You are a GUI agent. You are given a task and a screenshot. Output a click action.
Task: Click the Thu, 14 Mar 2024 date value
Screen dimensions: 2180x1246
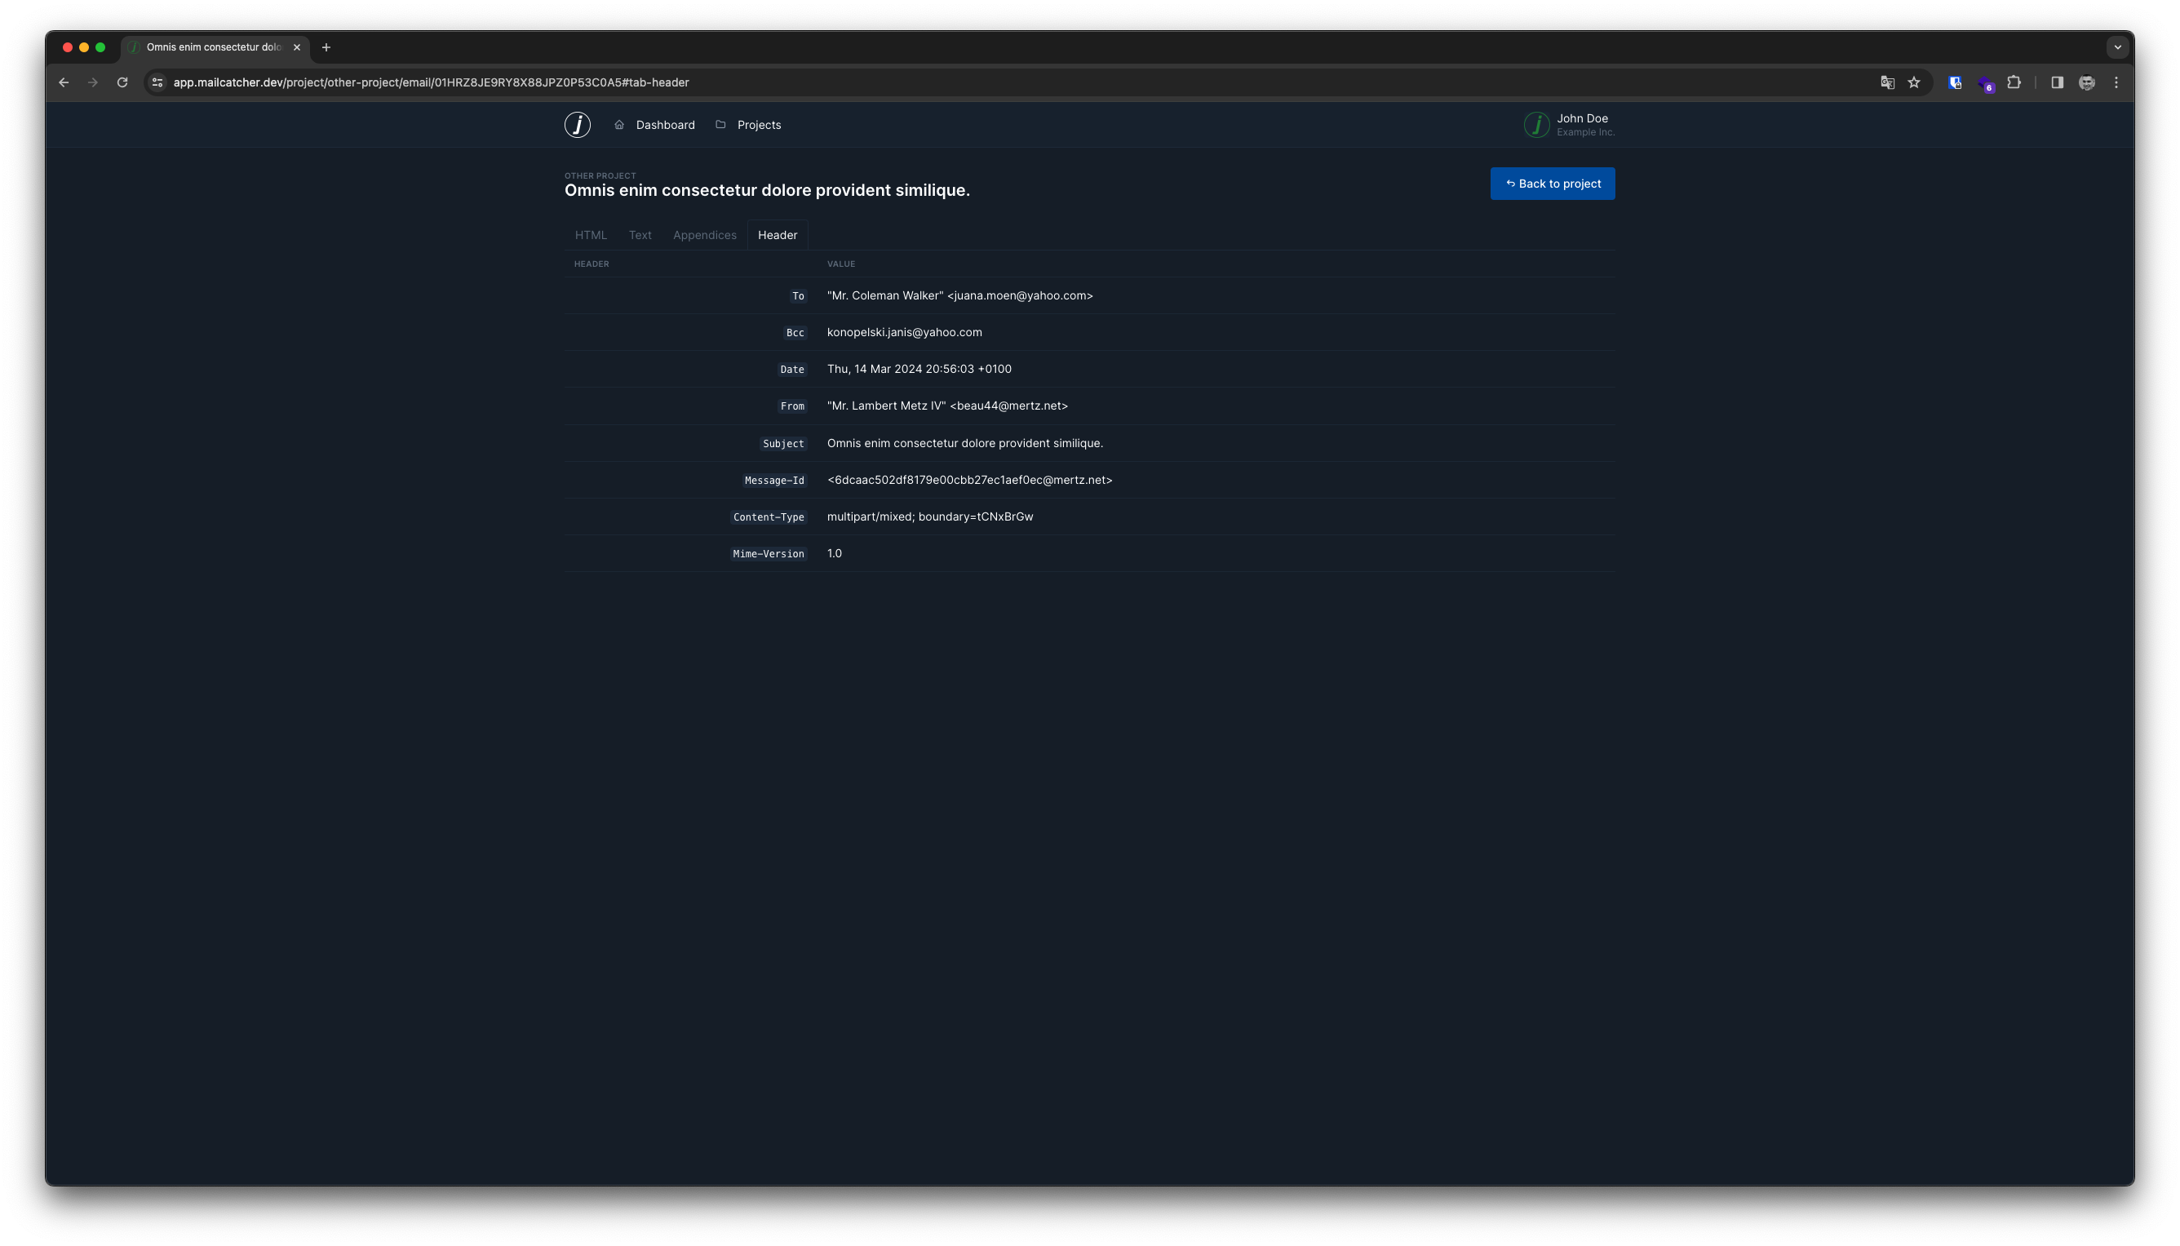click(x=919, y=369)
